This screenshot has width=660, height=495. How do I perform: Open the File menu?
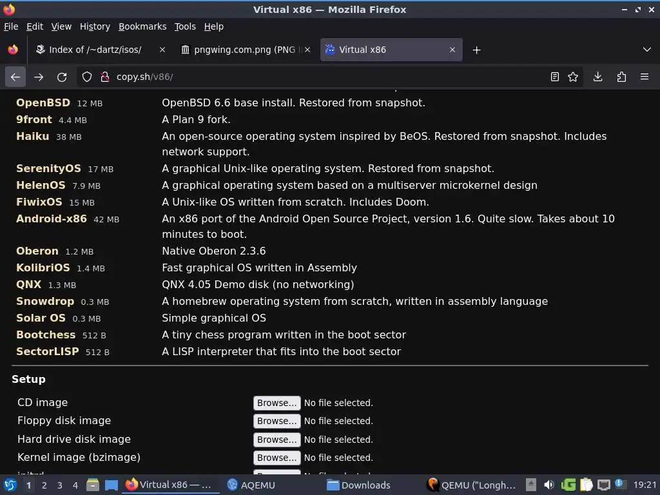point(11,26)
